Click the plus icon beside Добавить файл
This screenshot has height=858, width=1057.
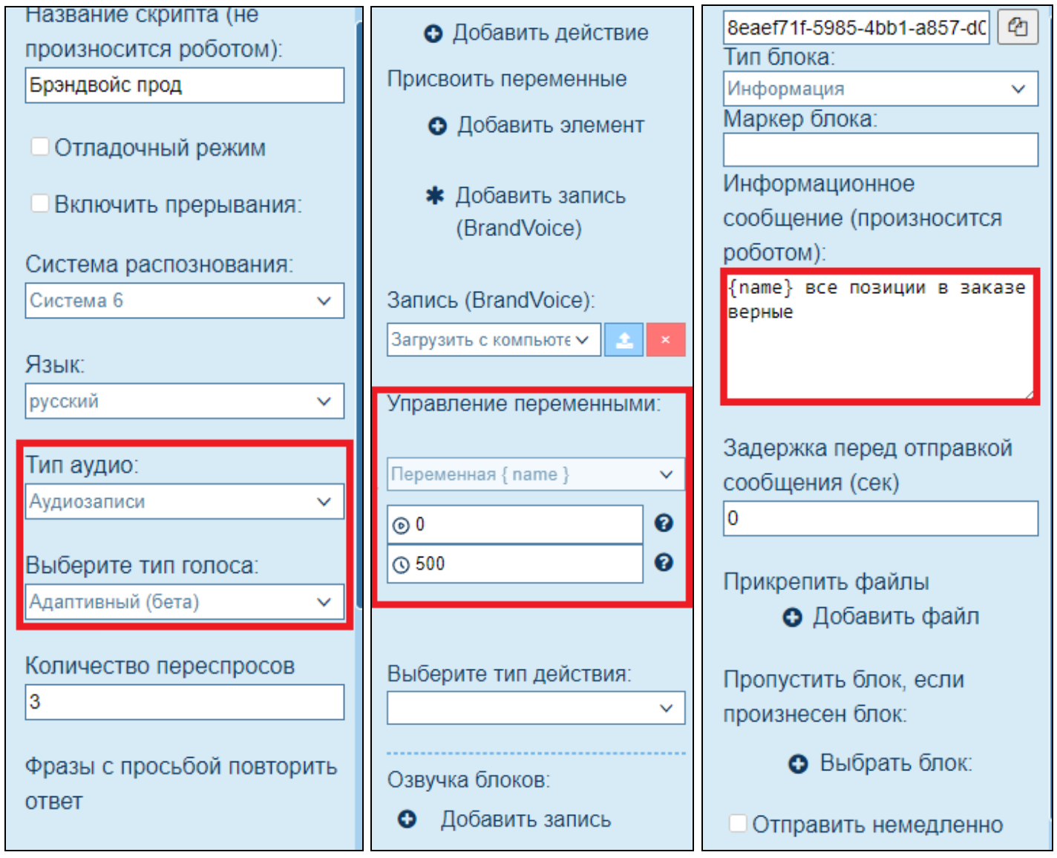[x=793, y=618]
